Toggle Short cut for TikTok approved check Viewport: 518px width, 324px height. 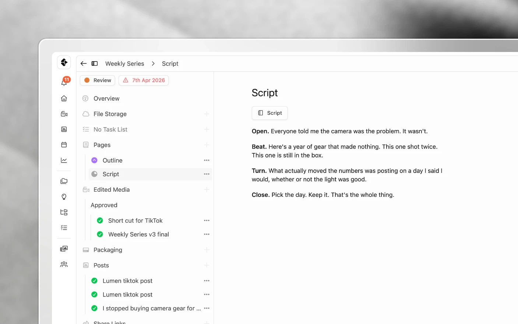pyautogui.click(x=100, y=220)
